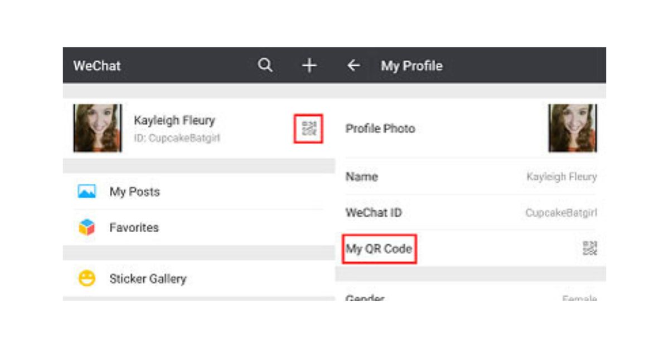The width and height of the screenshot is (669, 348).
Task: Open the My Posts entry label
Action: [x=134, y=192]
